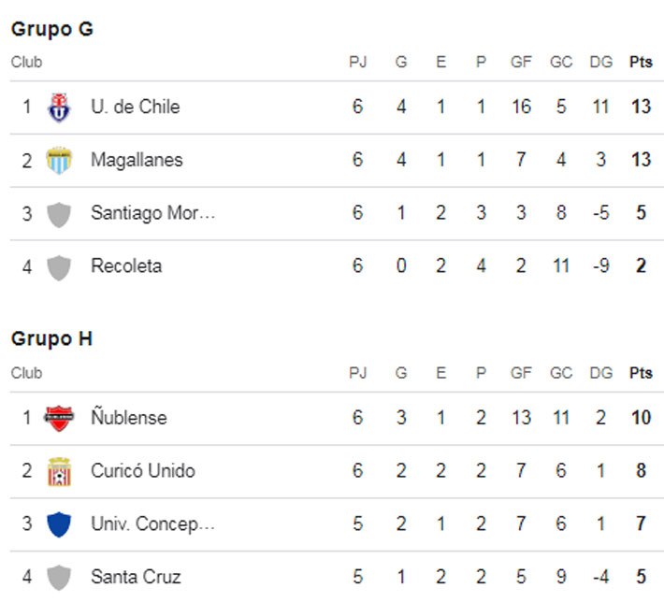Screen dimensions: 664x602
Task: Click the U. de Chile club crest
Action: click(x=59, y=107)
